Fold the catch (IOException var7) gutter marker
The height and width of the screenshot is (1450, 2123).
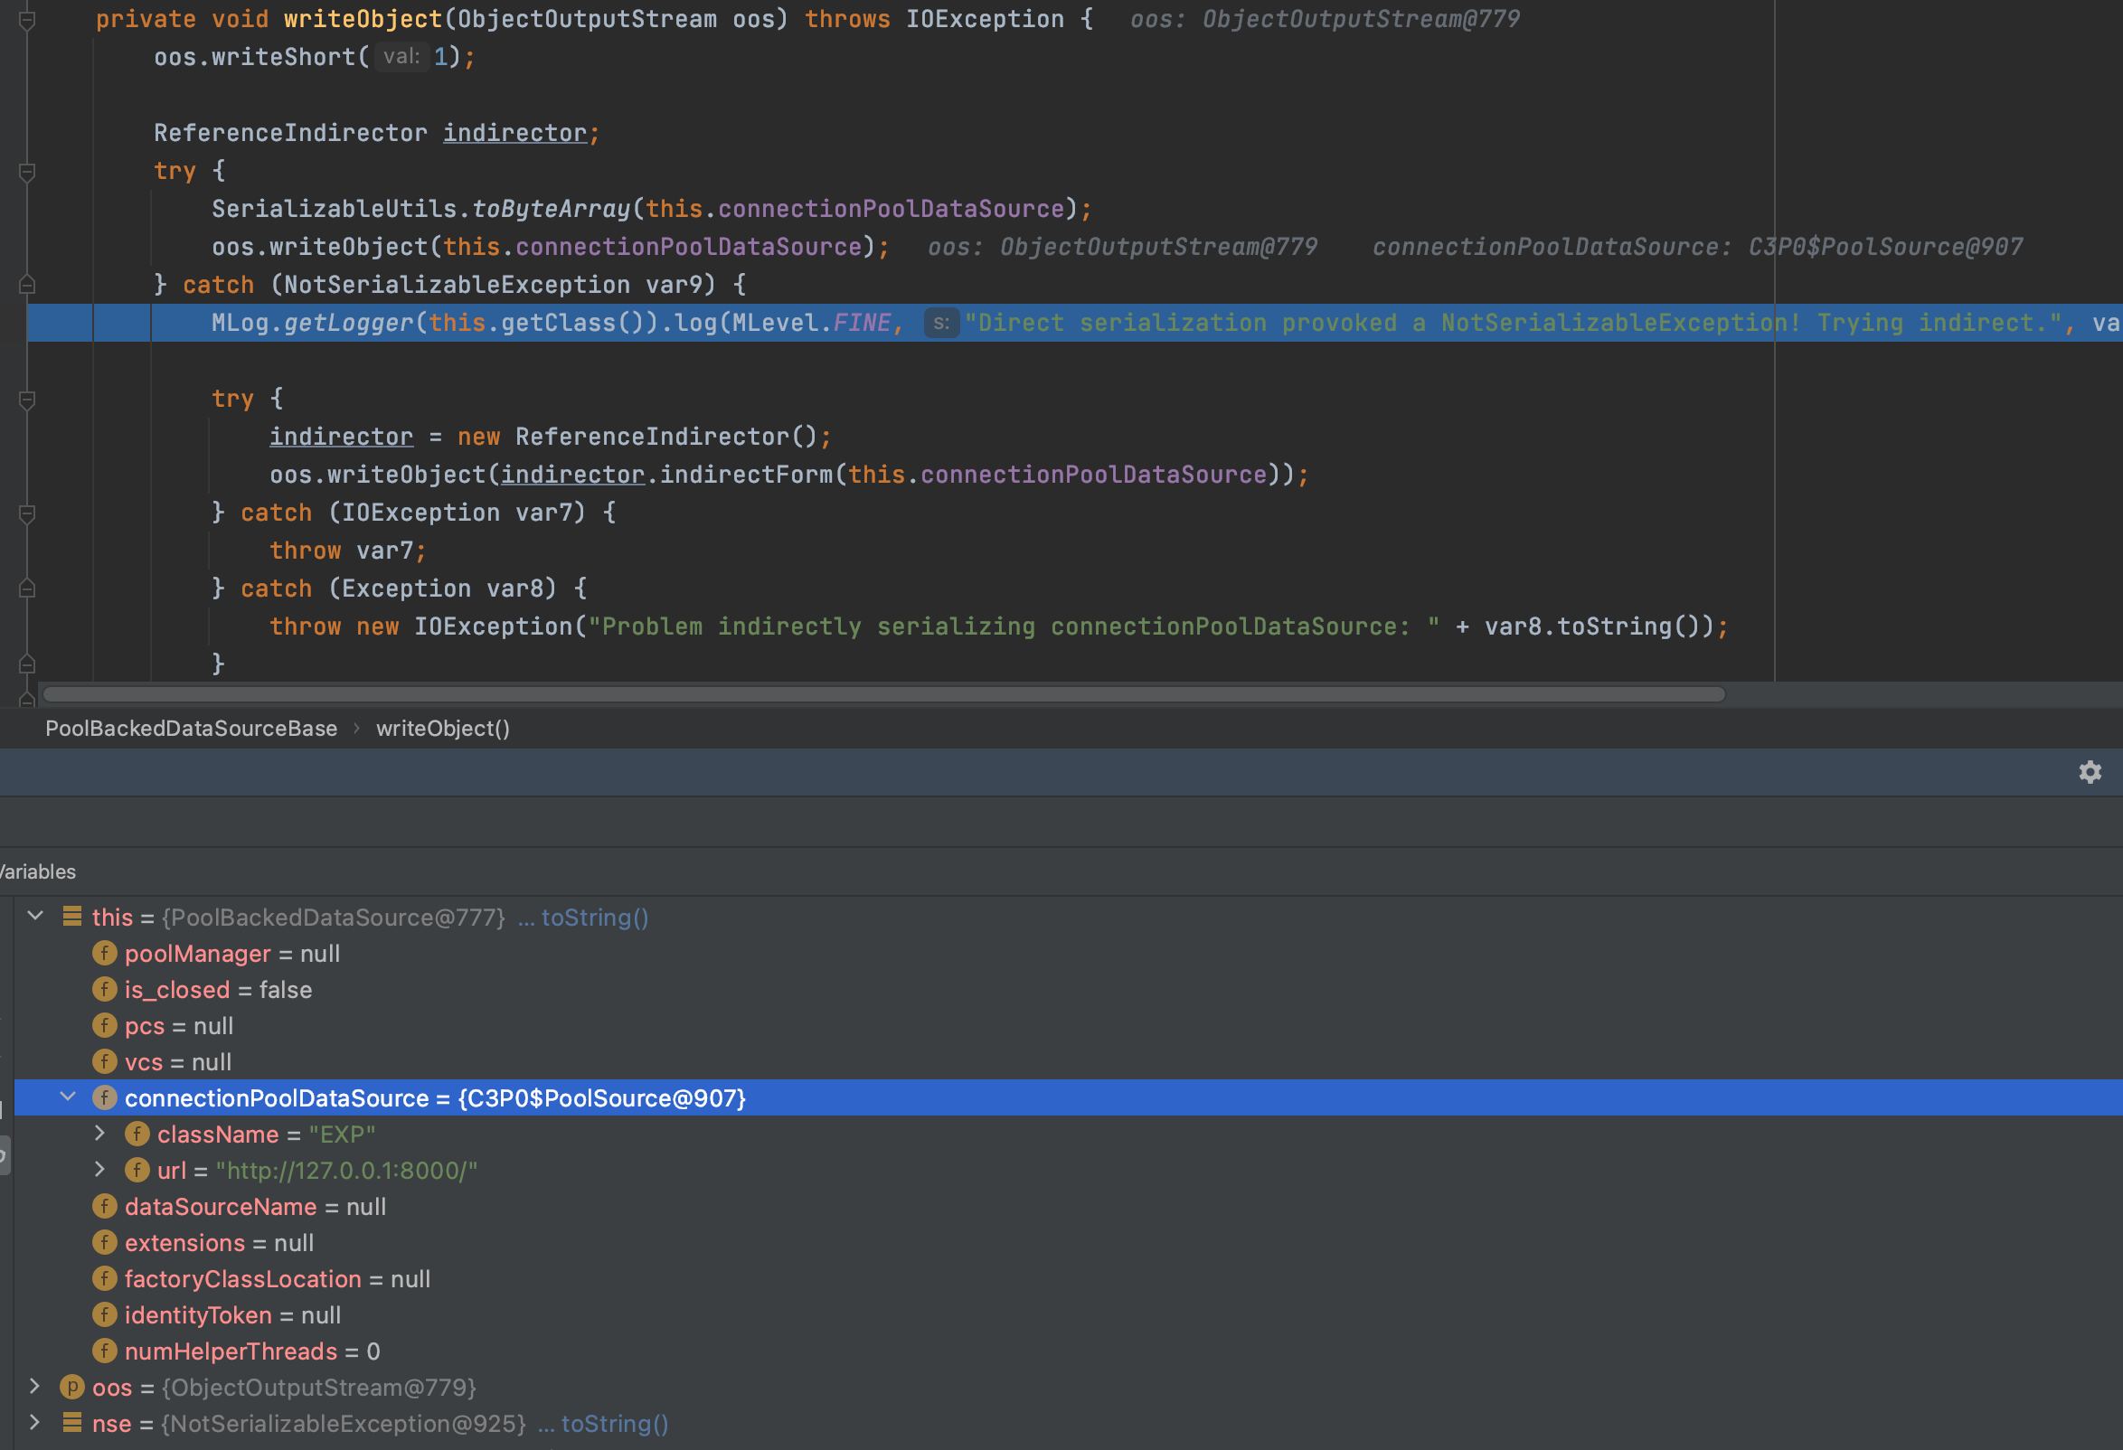click(27, 513)
